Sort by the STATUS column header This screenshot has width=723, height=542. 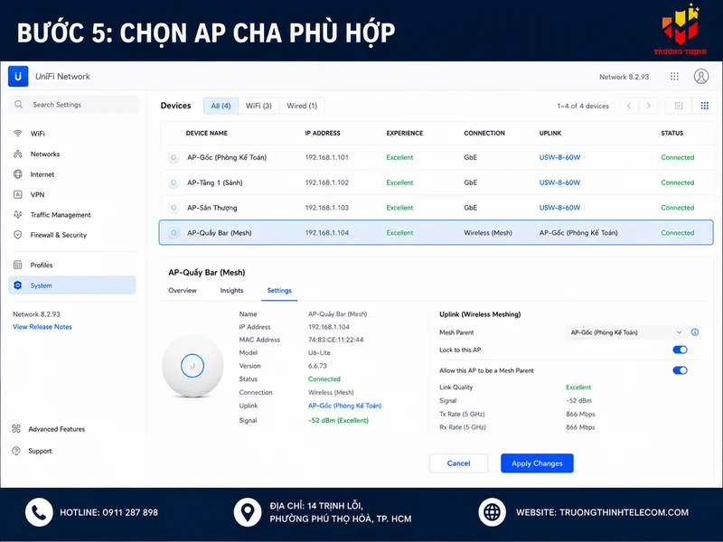[x=671, y=133]
